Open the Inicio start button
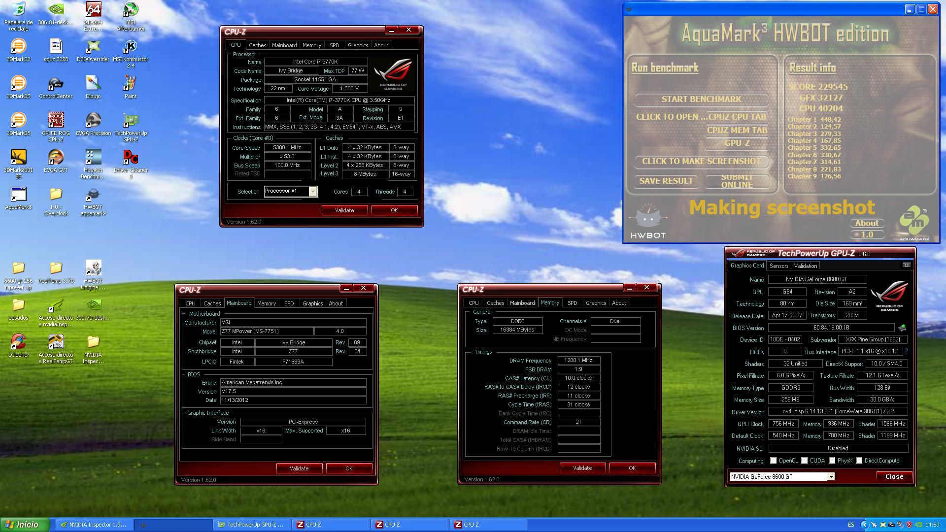Screen dimensions: 946x532 (x=25, y=525)
